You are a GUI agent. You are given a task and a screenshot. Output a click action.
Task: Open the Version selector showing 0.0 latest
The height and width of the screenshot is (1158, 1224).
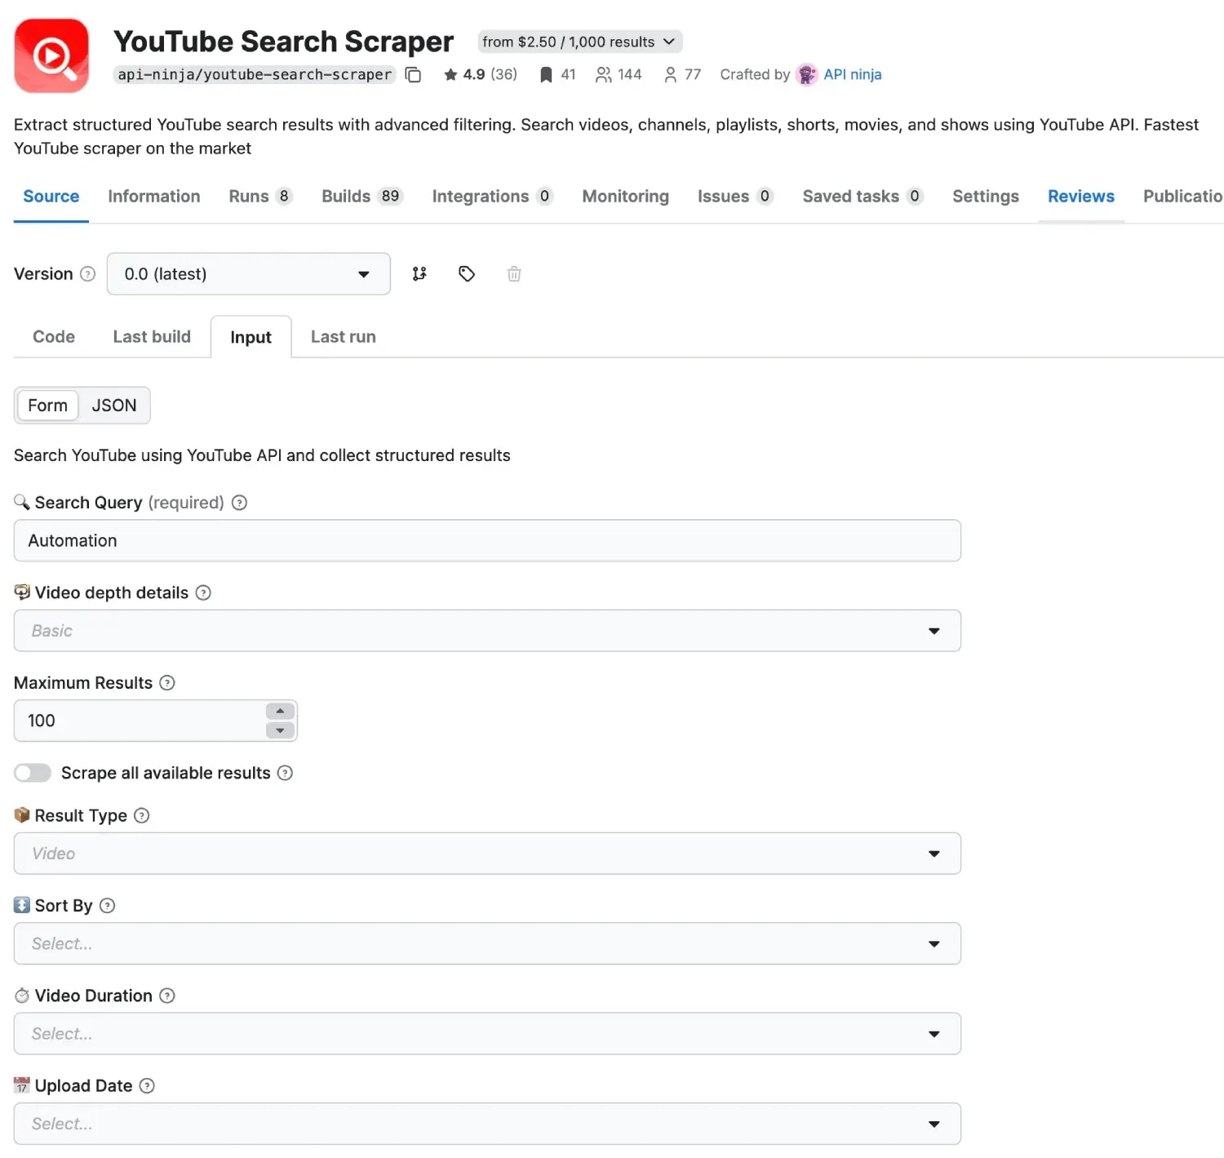(248, 273)
